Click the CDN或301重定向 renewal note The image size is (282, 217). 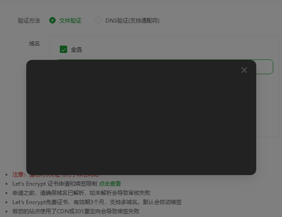pyautogui.click(x=76, y=211)
